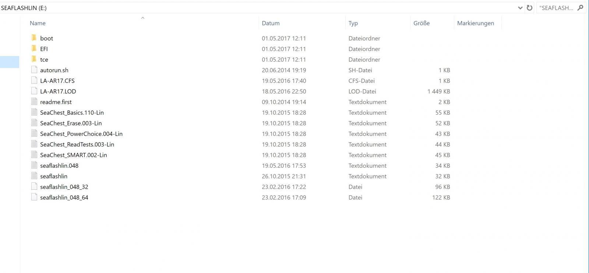Select SeaChest_PowerChoice.004-Lin file name
This screenshot has width=589, height=273.
point(81,134)
